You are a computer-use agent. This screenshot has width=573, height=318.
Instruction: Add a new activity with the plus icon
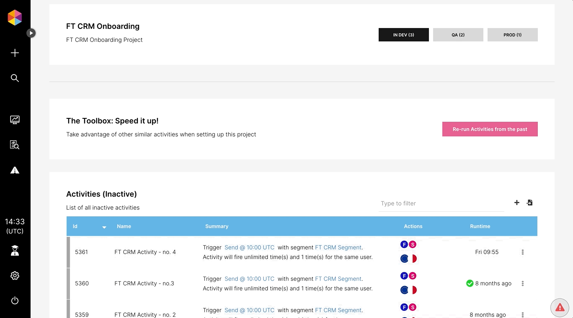517,203
